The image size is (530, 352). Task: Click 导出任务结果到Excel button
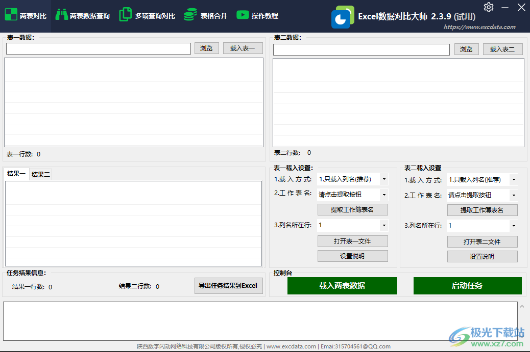229,286
